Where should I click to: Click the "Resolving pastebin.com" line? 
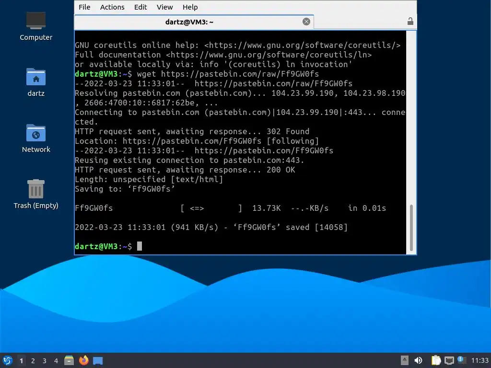coord(240,93)
